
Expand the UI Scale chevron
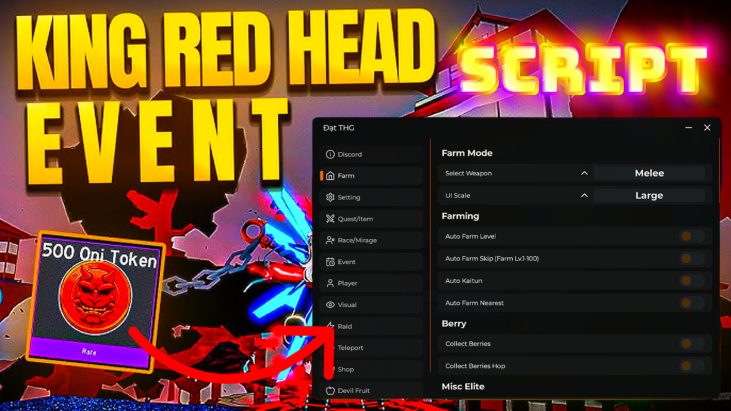pos(584,196)
